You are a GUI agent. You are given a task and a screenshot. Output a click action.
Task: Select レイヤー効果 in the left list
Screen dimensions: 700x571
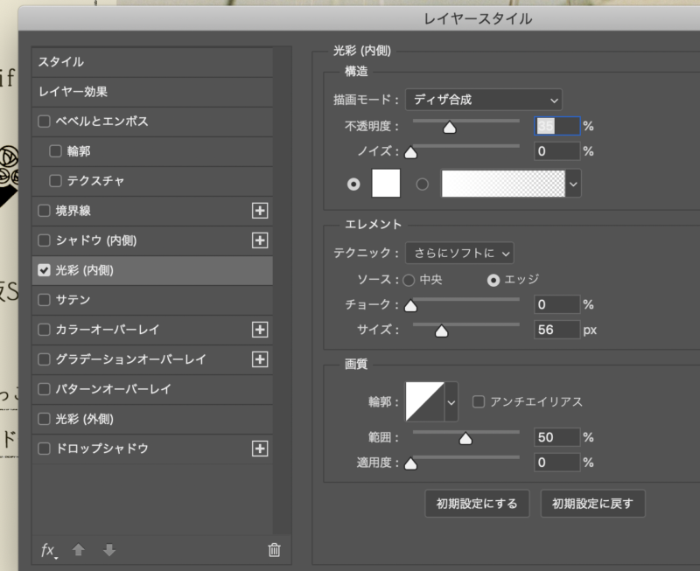[x=152, y=92]
